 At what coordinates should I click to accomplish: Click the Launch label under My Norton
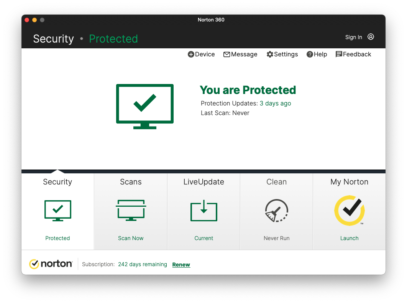click(x=349, y=238)
